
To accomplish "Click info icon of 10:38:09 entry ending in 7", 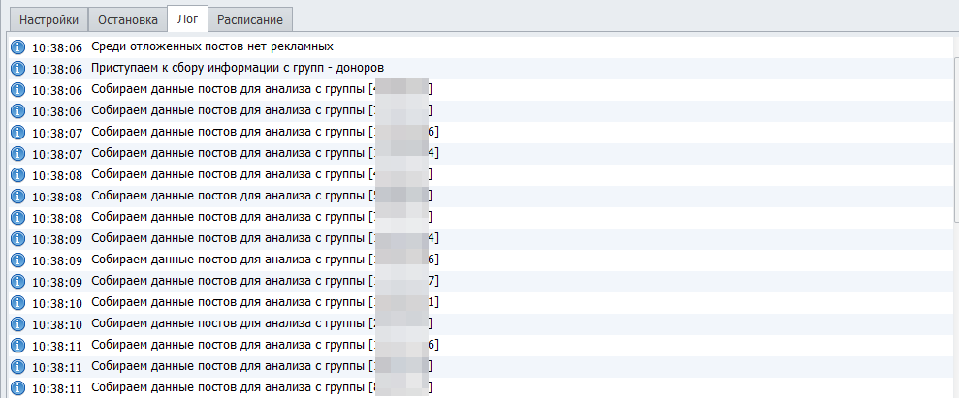I will point(17,281).
